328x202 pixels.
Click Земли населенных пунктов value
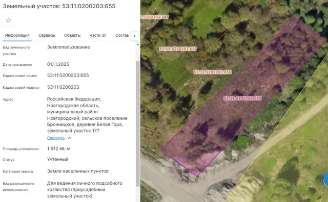[78, 171]
